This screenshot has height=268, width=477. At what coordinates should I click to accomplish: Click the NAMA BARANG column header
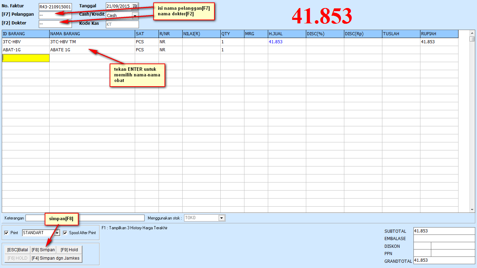pos(92,34)
